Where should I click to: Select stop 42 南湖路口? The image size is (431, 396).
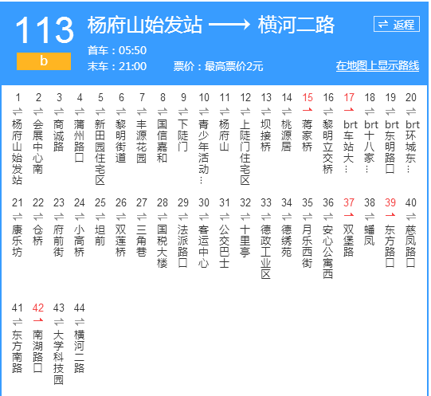click(x=38, y=351)
